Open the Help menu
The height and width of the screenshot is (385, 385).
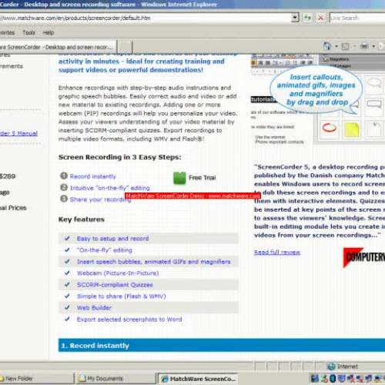[49, 32]
